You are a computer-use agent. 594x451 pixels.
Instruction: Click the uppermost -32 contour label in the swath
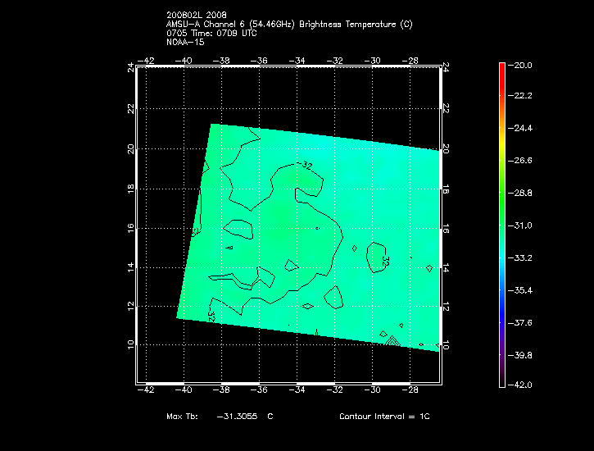pos(308,166)
